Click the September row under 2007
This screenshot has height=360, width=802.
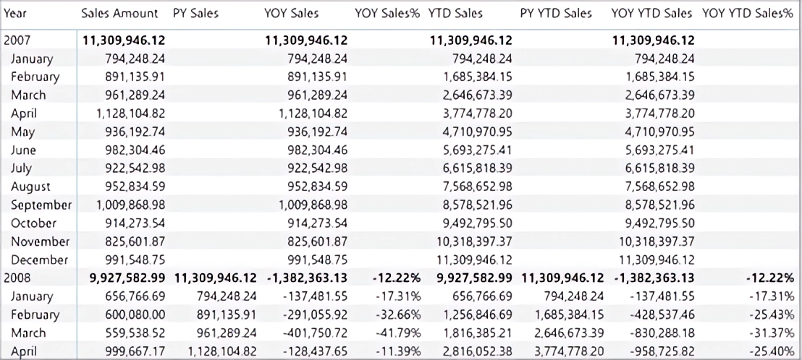coord(41,205)
